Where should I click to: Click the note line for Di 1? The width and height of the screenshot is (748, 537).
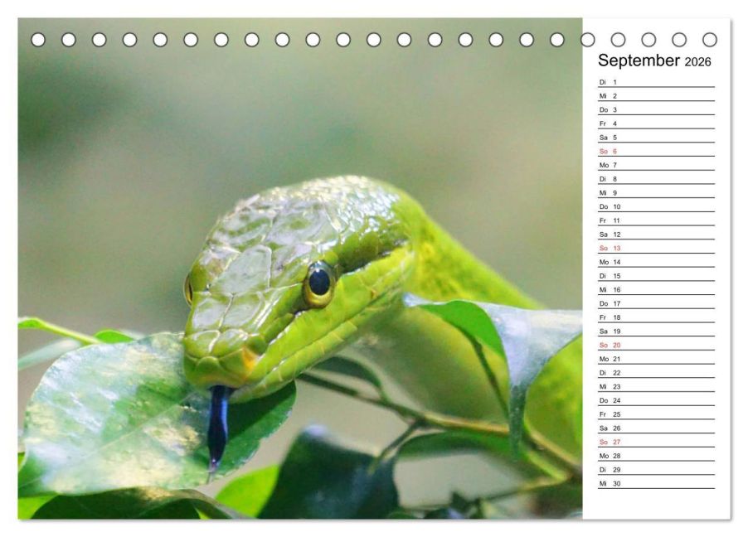[663, 82]
